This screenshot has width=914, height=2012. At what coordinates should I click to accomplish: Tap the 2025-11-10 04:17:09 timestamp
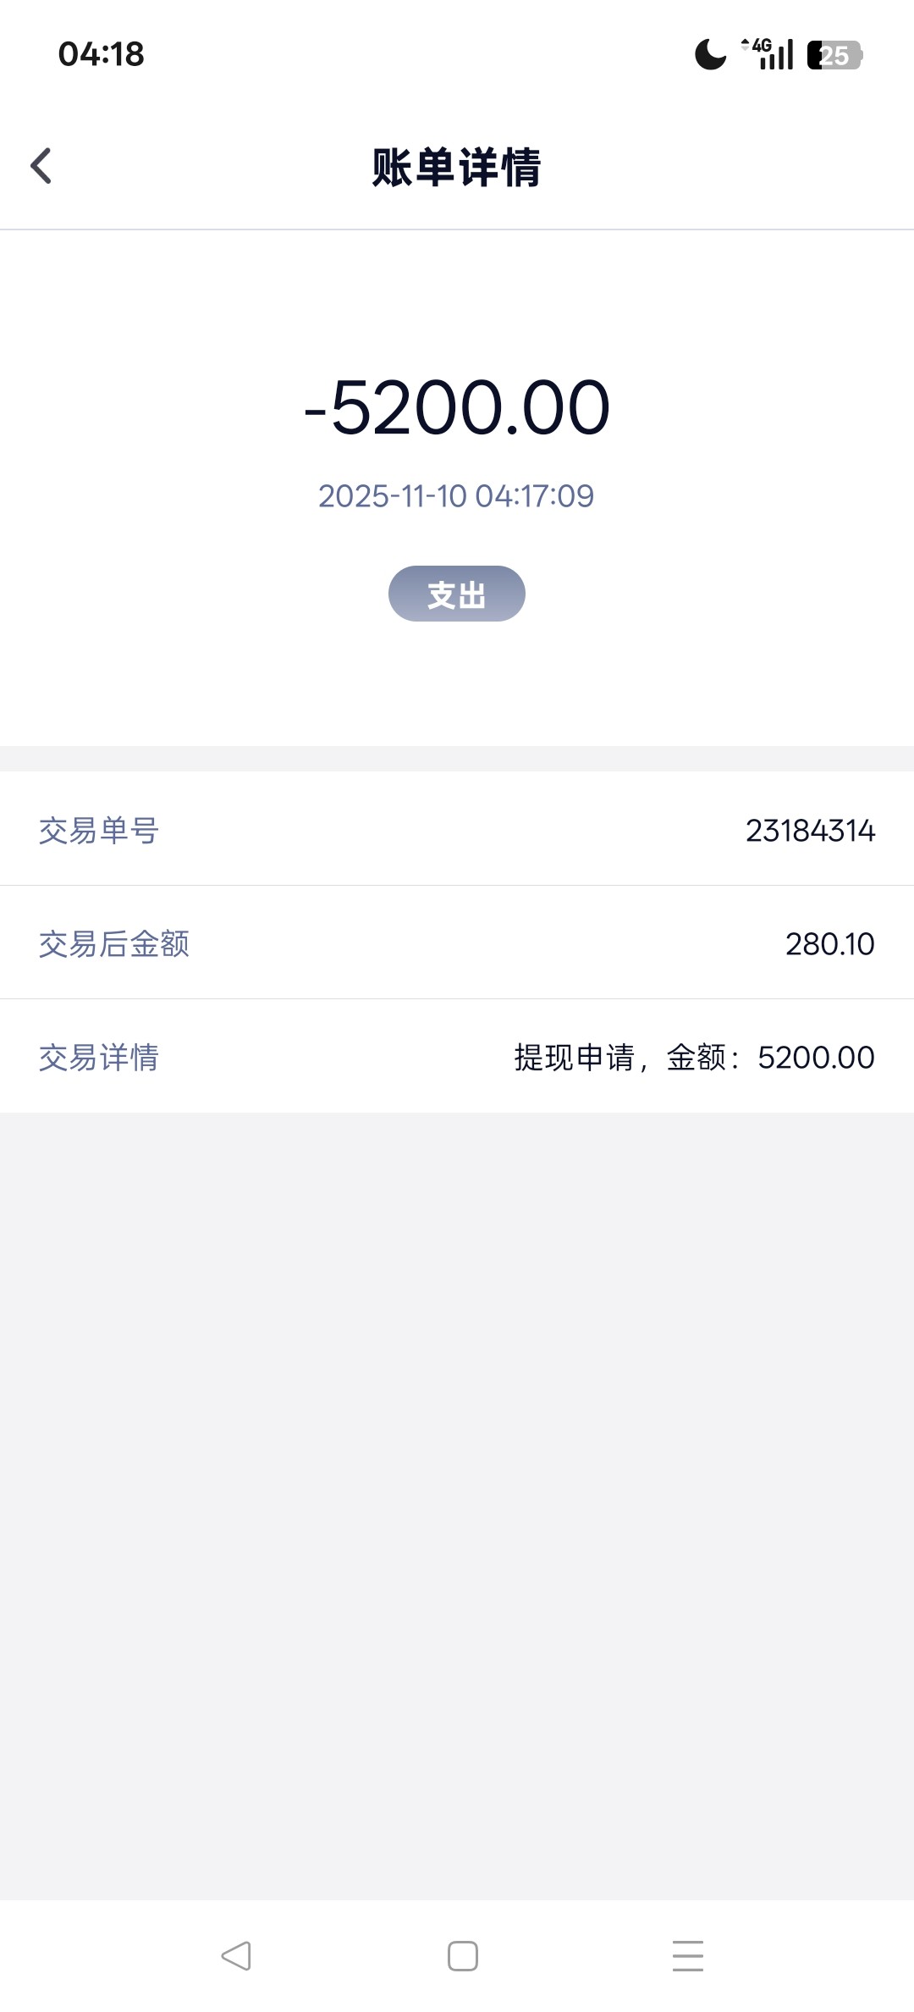(456, 496)
